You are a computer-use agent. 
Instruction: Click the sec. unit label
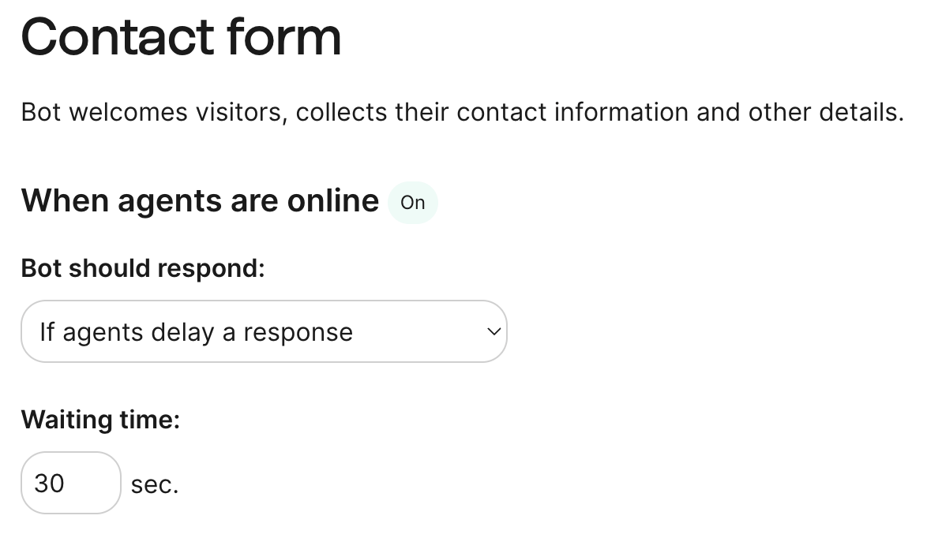(155, 484)
